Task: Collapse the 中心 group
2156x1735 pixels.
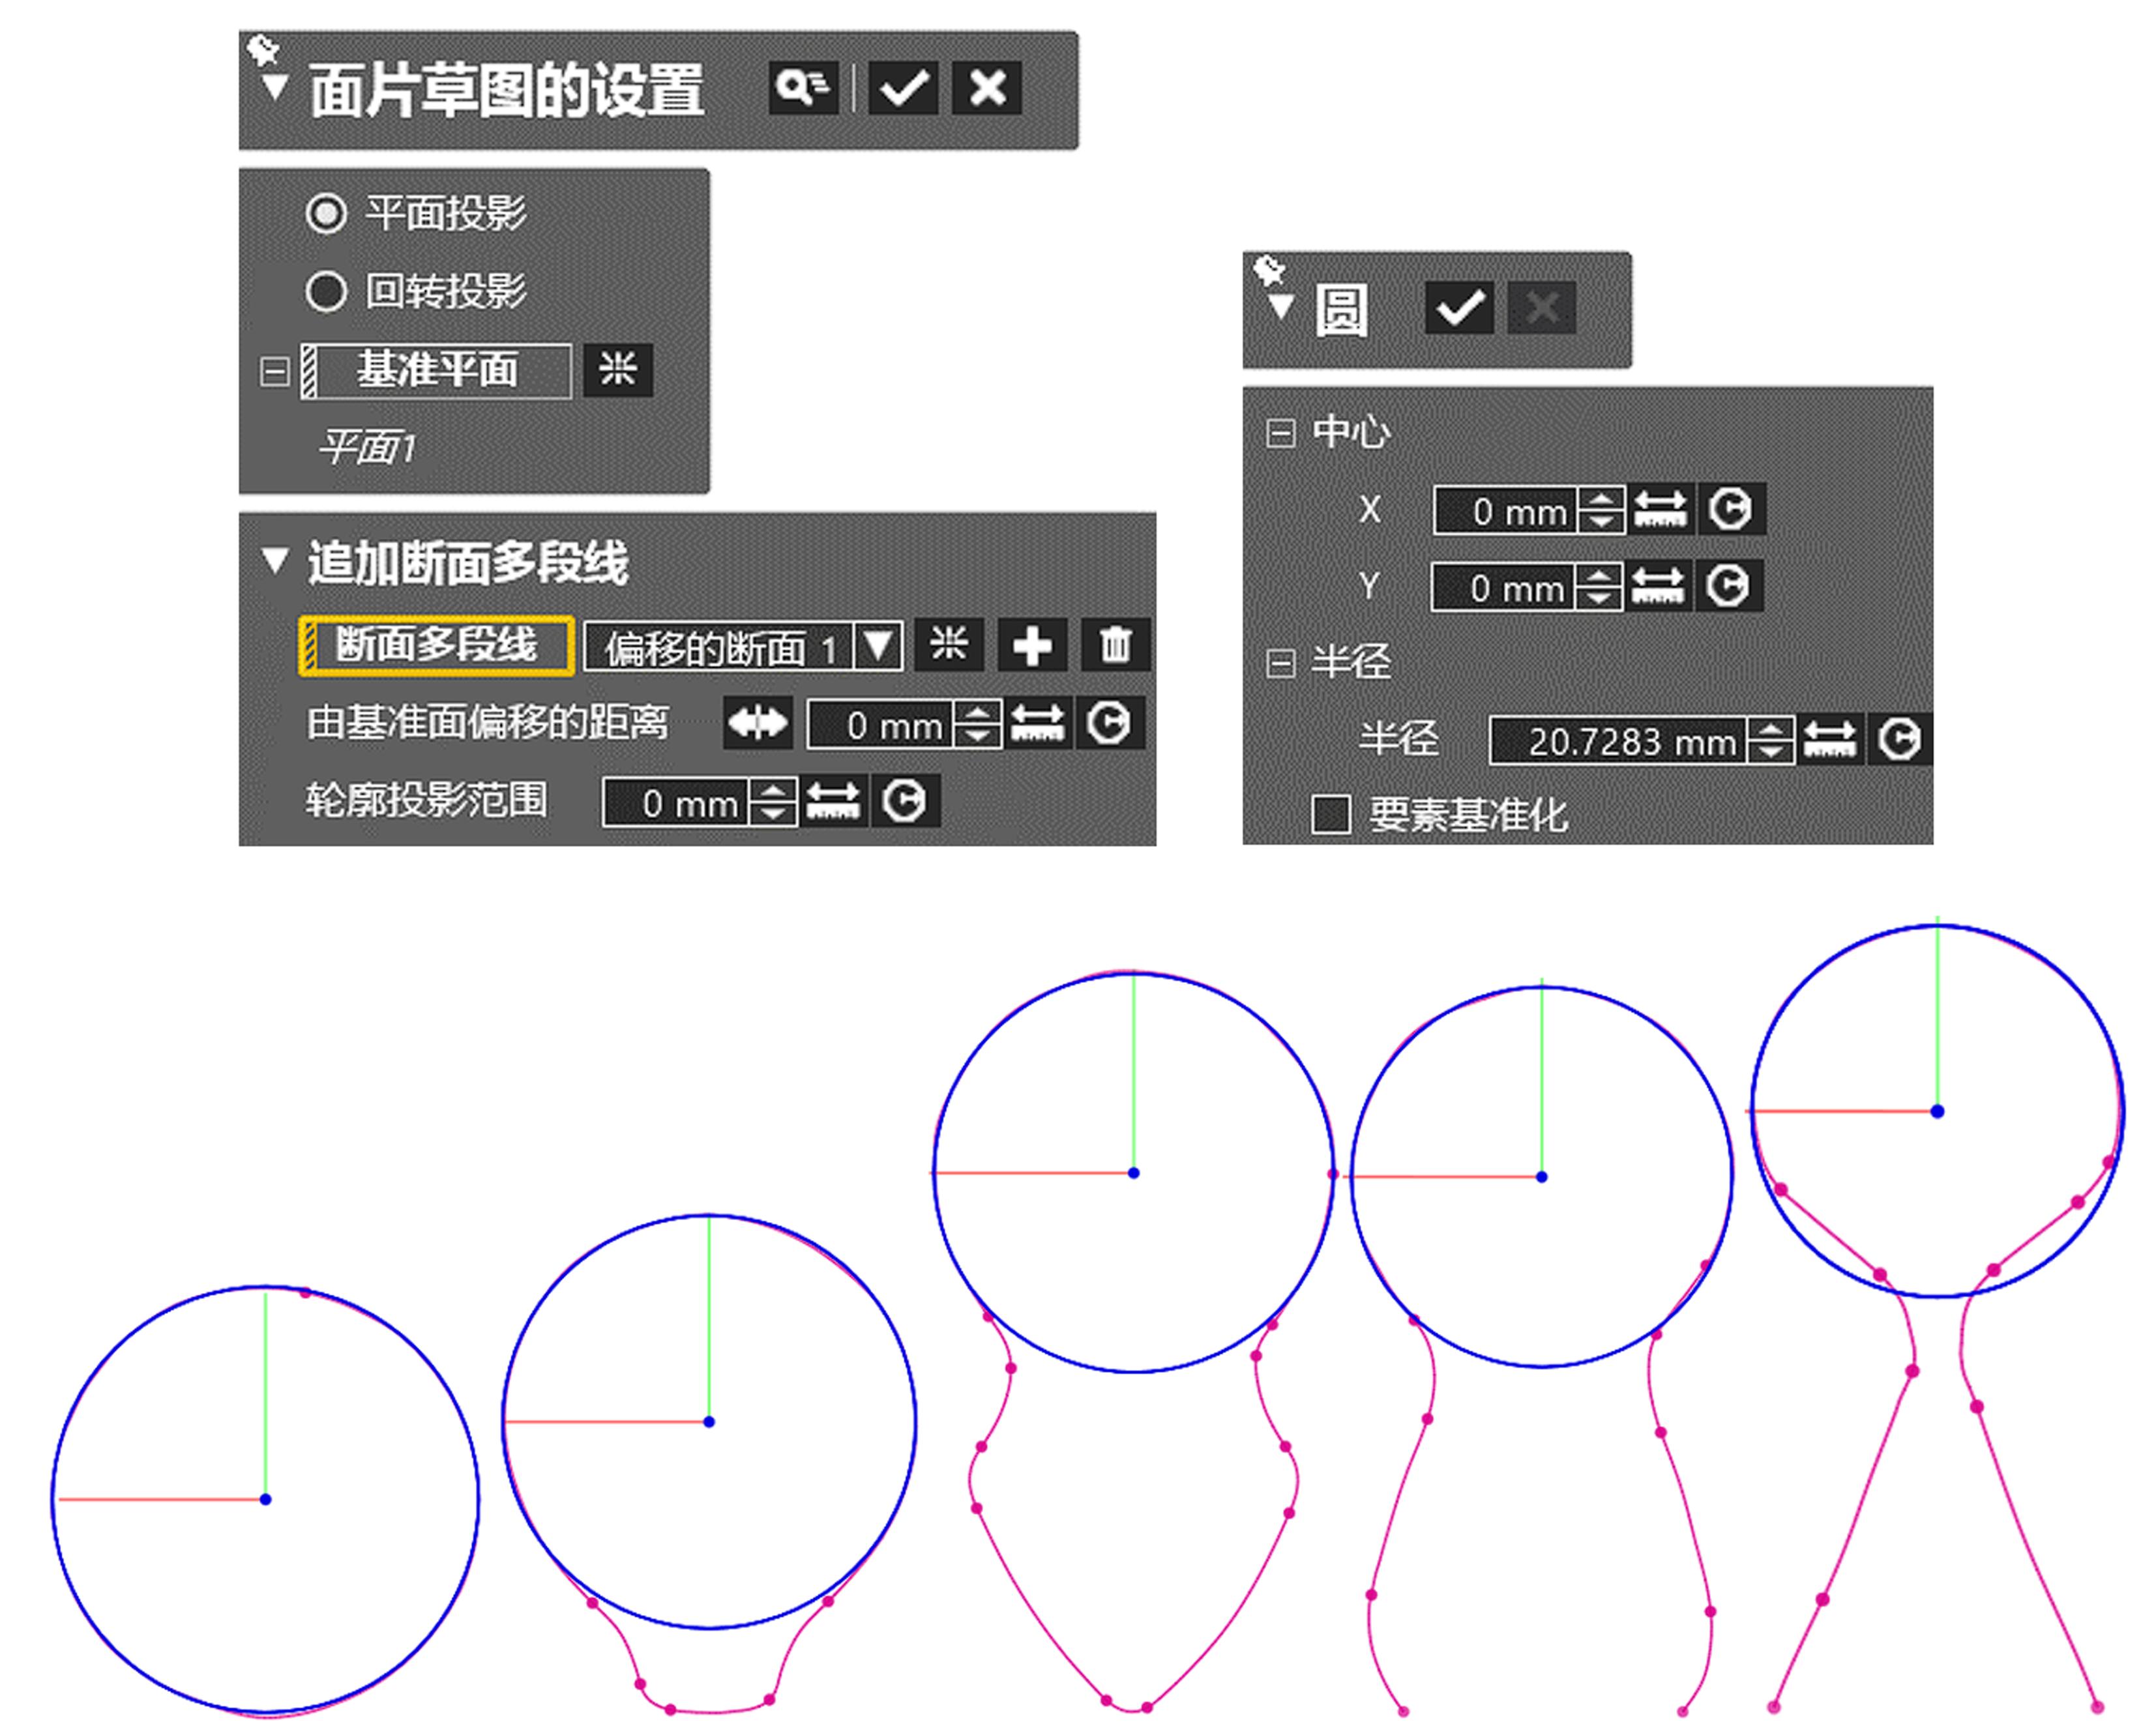Action: click(1281, 433)
